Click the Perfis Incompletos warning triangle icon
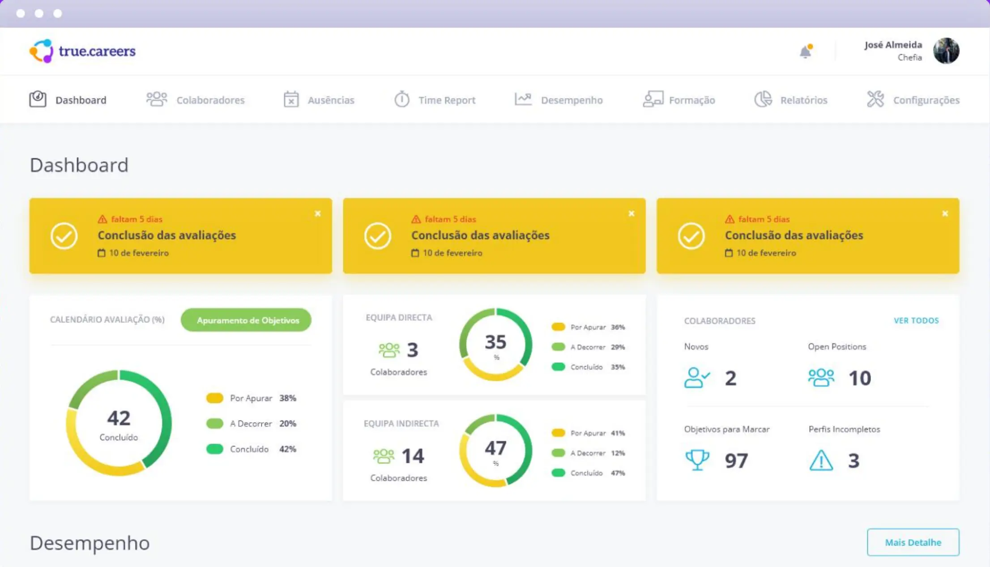The height and width of the screenshot is (567, 990). pyautogui.click(x=821, y=460)
